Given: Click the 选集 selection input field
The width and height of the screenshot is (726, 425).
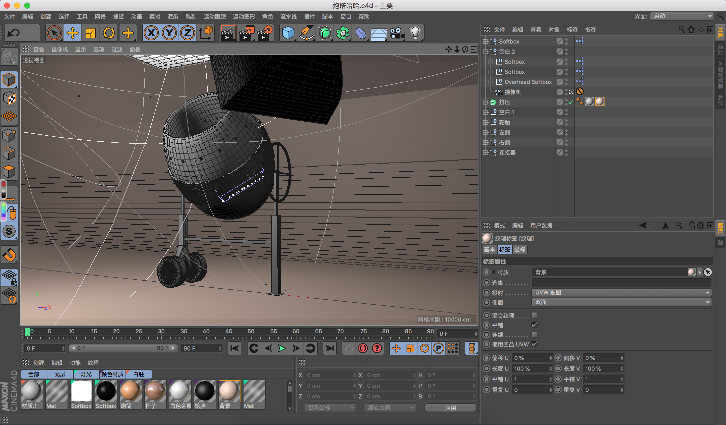Looking at the screenshot, I should [x=621, y=283].
